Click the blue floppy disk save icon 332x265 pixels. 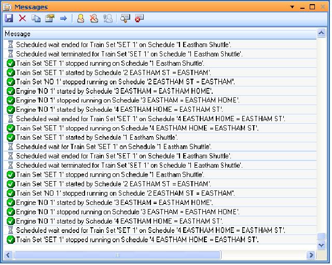coord(9,19)
